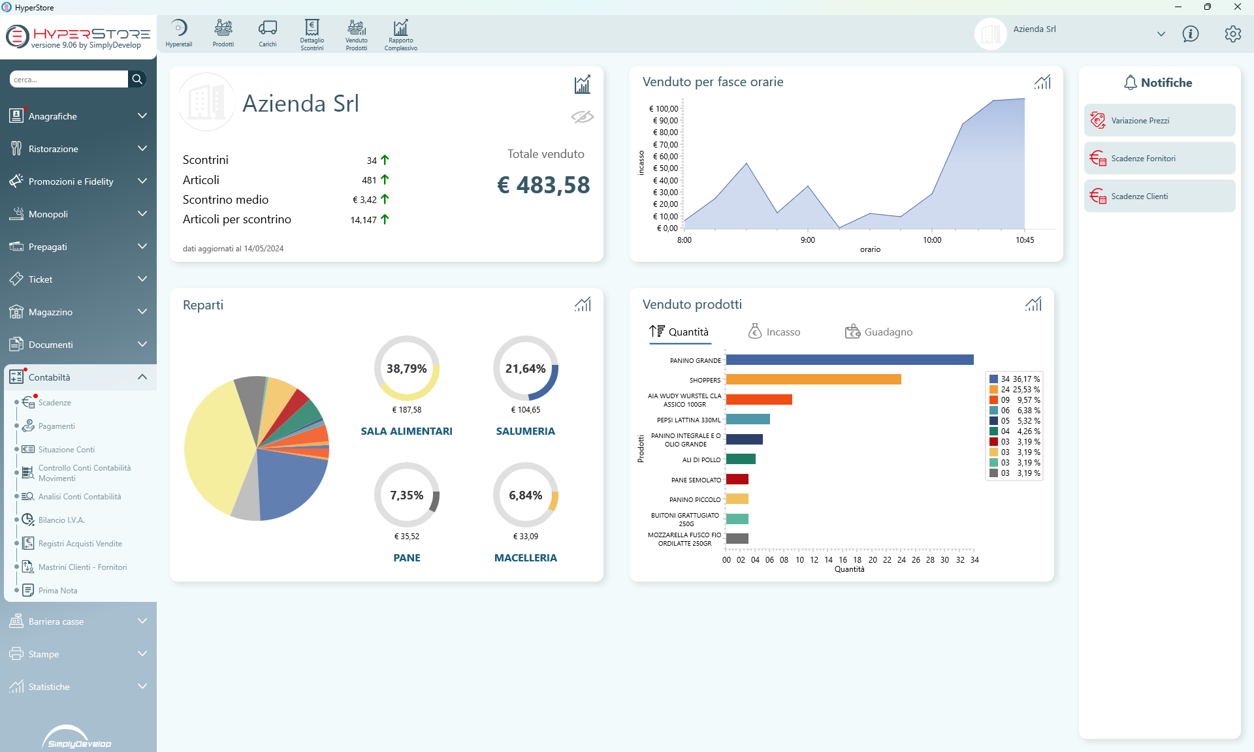Click blue 36,17% legend color swatch
The image size is (1254, 752).
(x=993, y=379)
